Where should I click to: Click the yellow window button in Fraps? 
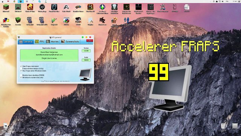86,37
